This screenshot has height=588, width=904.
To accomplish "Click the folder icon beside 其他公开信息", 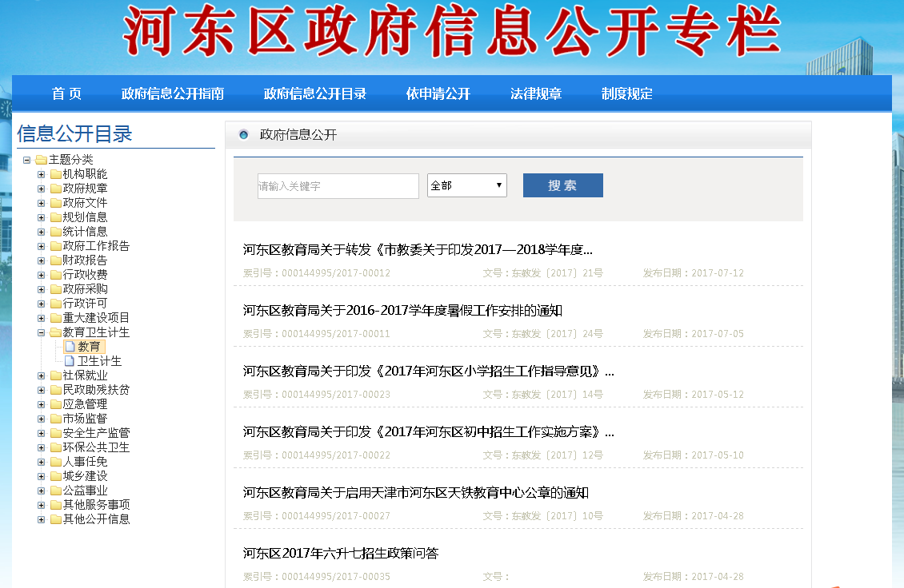I will click(x=55, y=519).
